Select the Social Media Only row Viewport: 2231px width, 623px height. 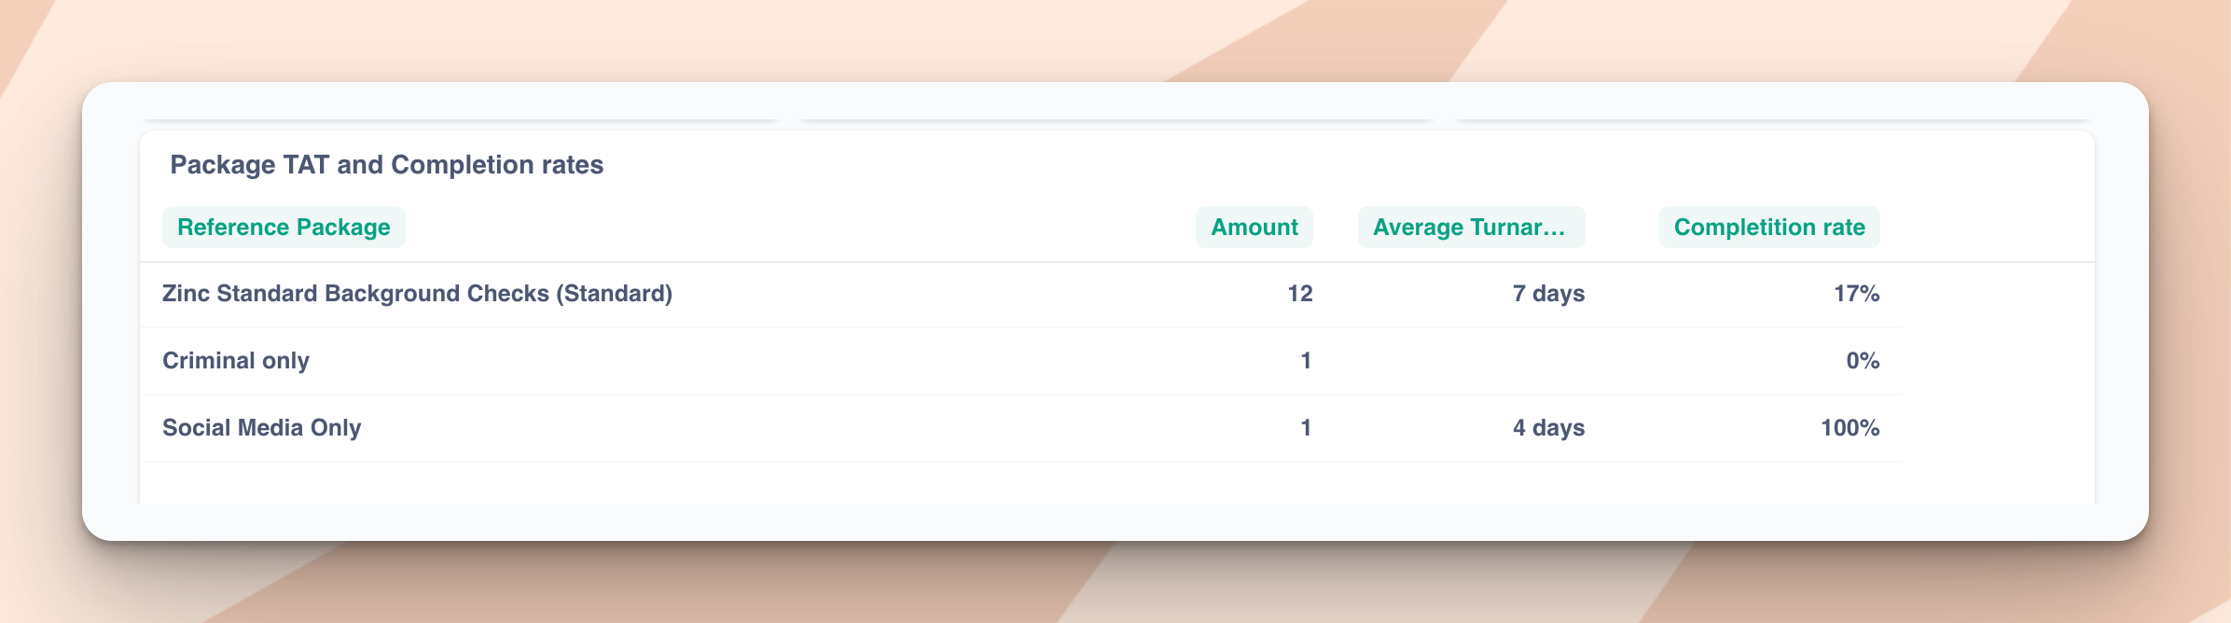[1021, 428]
